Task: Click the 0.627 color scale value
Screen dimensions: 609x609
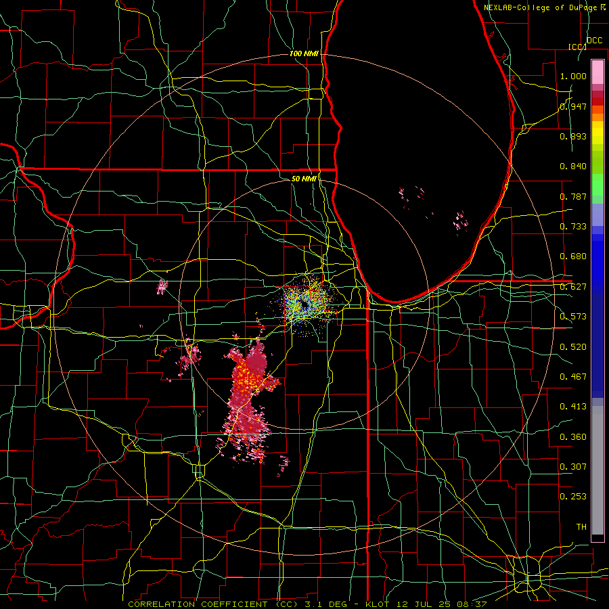Action: 573,287
